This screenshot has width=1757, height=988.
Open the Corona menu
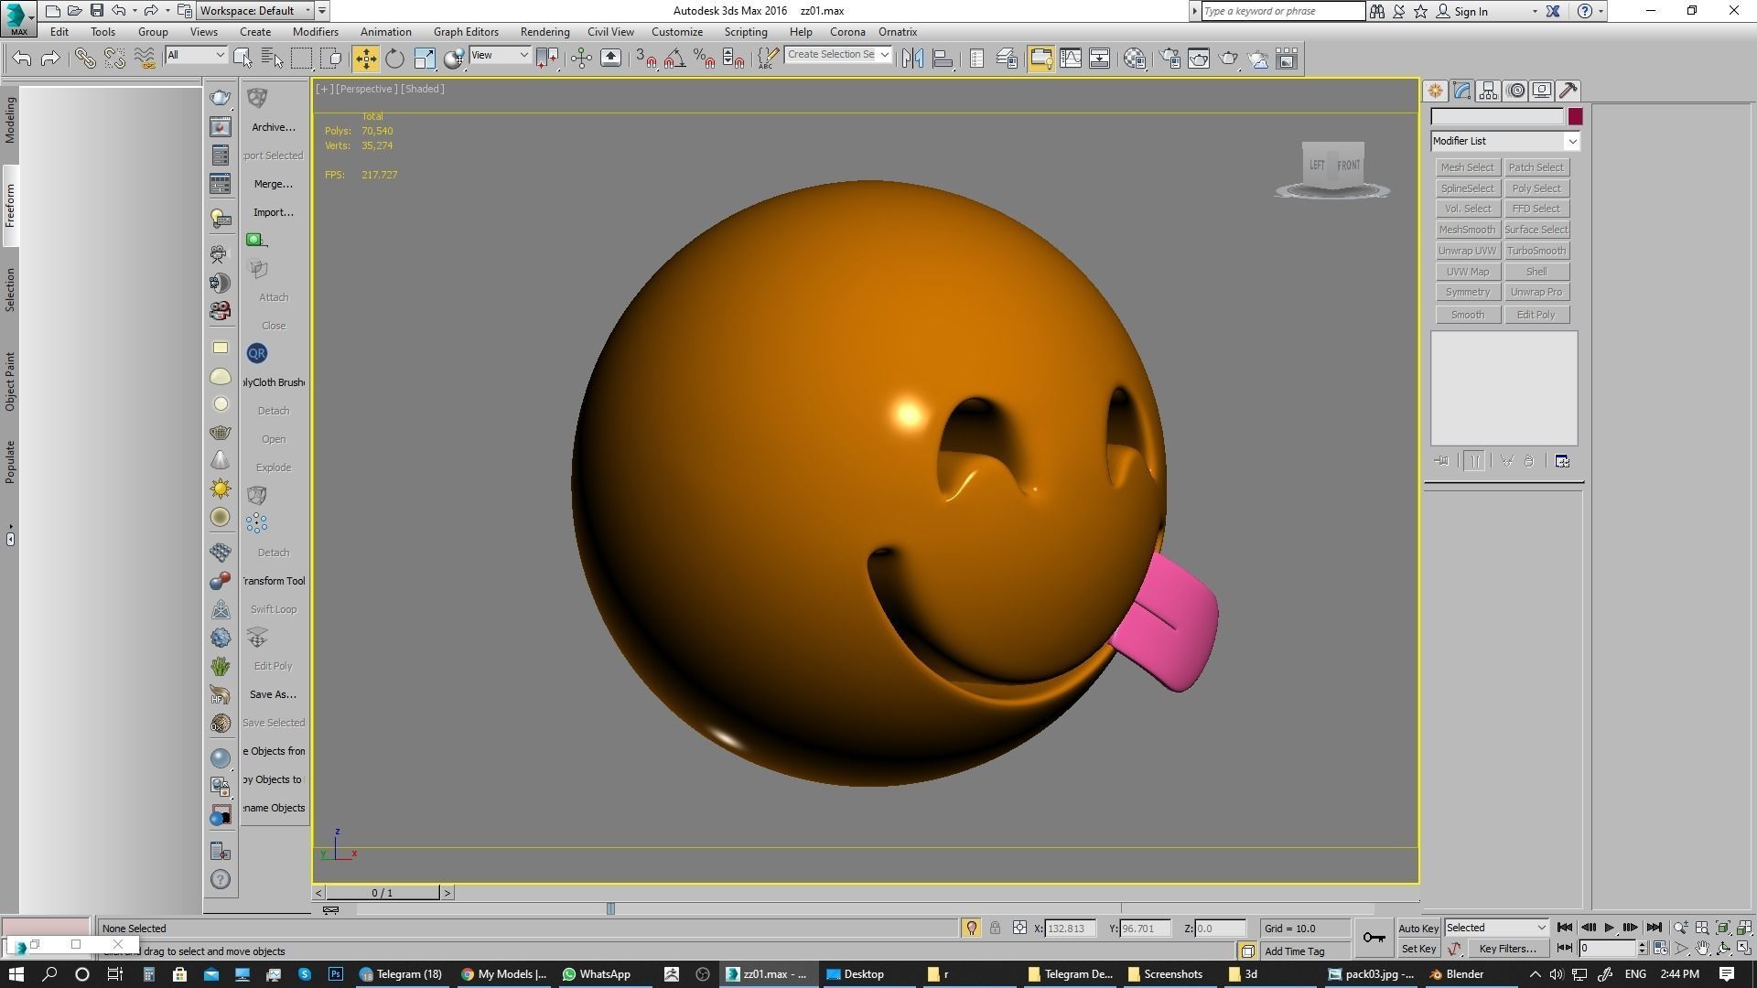[x=847, y=32]
